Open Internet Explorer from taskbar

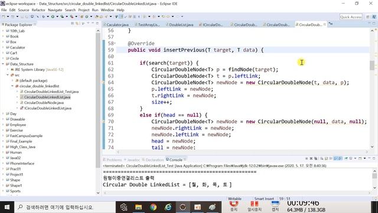click(168, 207)
